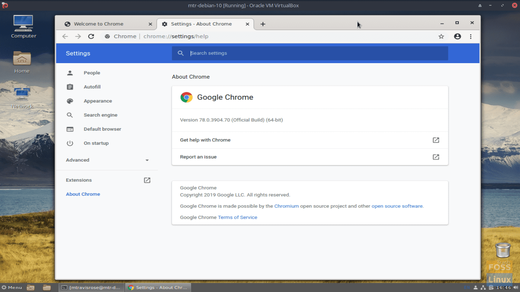Click the user tray icon

coord(475,287)
